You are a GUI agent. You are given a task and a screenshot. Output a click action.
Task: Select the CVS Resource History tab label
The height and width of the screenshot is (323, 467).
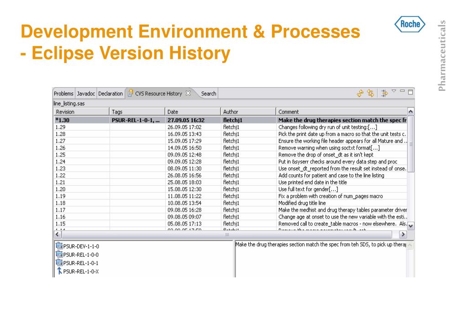(158, 94)
